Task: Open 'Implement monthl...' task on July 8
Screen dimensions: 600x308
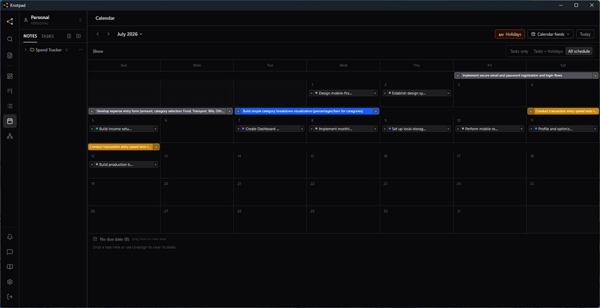Action: [343, 129]
